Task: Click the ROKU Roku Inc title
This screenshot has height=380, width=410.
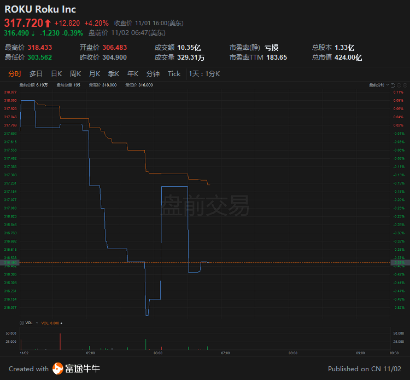Action: (x=40, y=9)
